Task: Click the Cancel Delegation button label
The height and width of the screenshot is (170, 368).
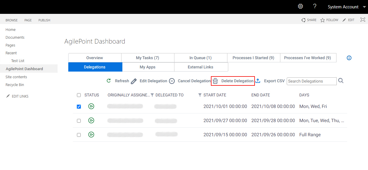Action: pos(194,81)
